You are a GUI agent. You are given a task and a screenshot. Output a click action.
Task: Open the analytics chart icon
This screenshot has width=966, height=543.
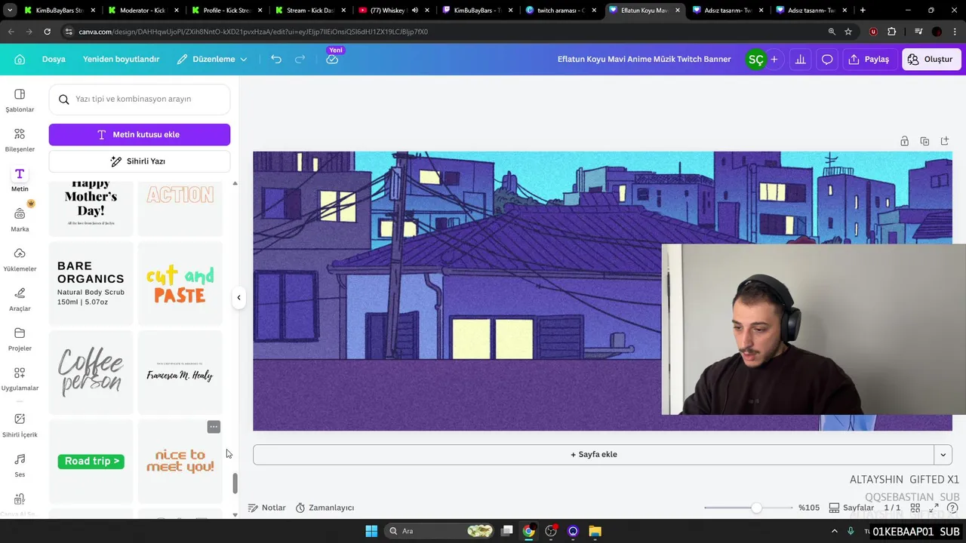click(800, 59)
